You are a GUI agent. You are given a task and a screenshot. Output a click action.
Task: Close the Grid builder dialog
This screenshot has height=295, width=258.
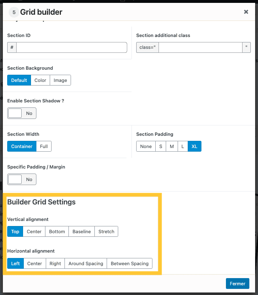coord(246,12)
